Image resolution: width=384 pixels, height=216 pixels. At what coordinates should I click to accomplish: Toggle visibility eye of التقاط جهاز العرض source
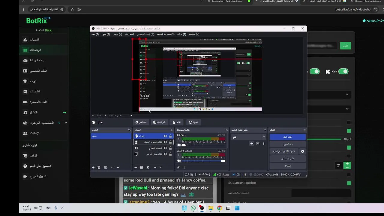[x=165, y=154]
